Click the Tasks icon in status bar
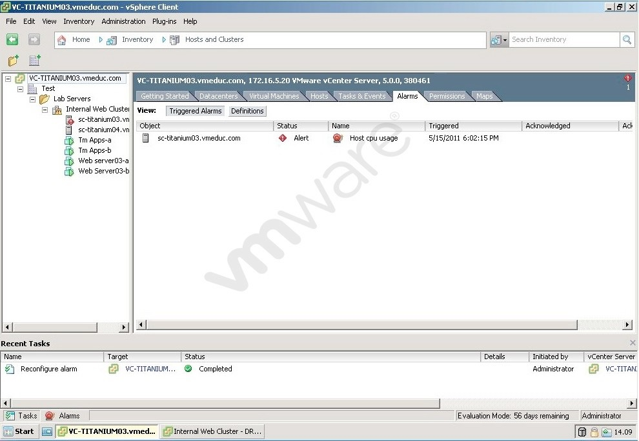639x441 pixels. [x=10, y=416]
